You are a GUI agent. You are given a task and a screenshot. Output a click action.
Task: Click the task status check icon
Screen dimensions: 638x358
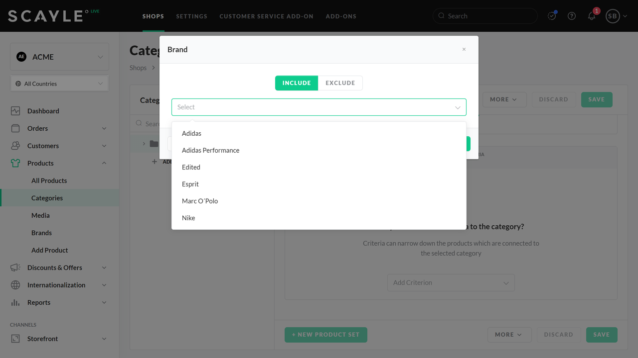pos(552,16)
